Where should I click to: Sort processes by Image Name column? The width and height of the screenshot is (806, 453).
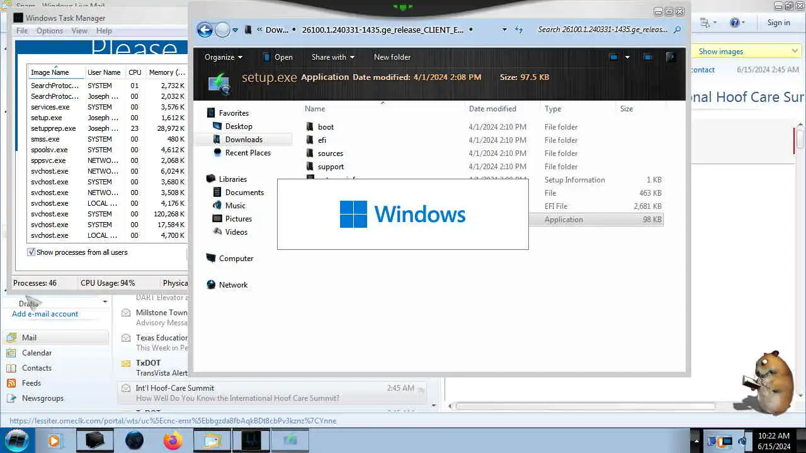tap(55, 72)
